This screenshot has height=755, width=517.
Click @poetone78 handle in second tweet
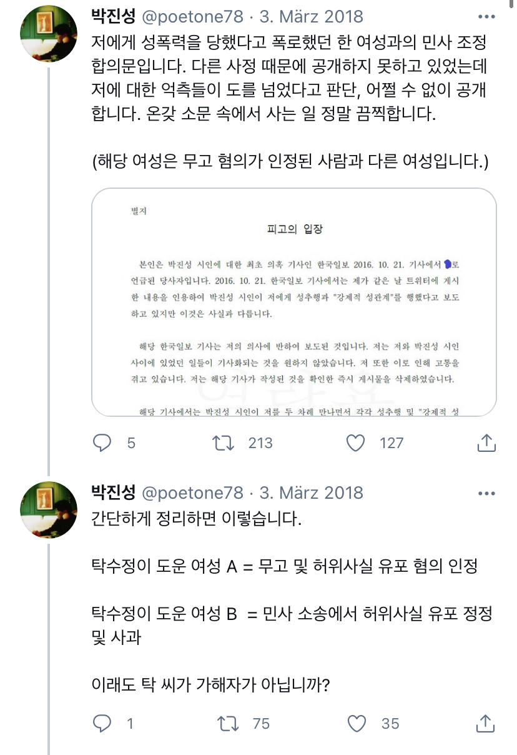tap(192, 492)
